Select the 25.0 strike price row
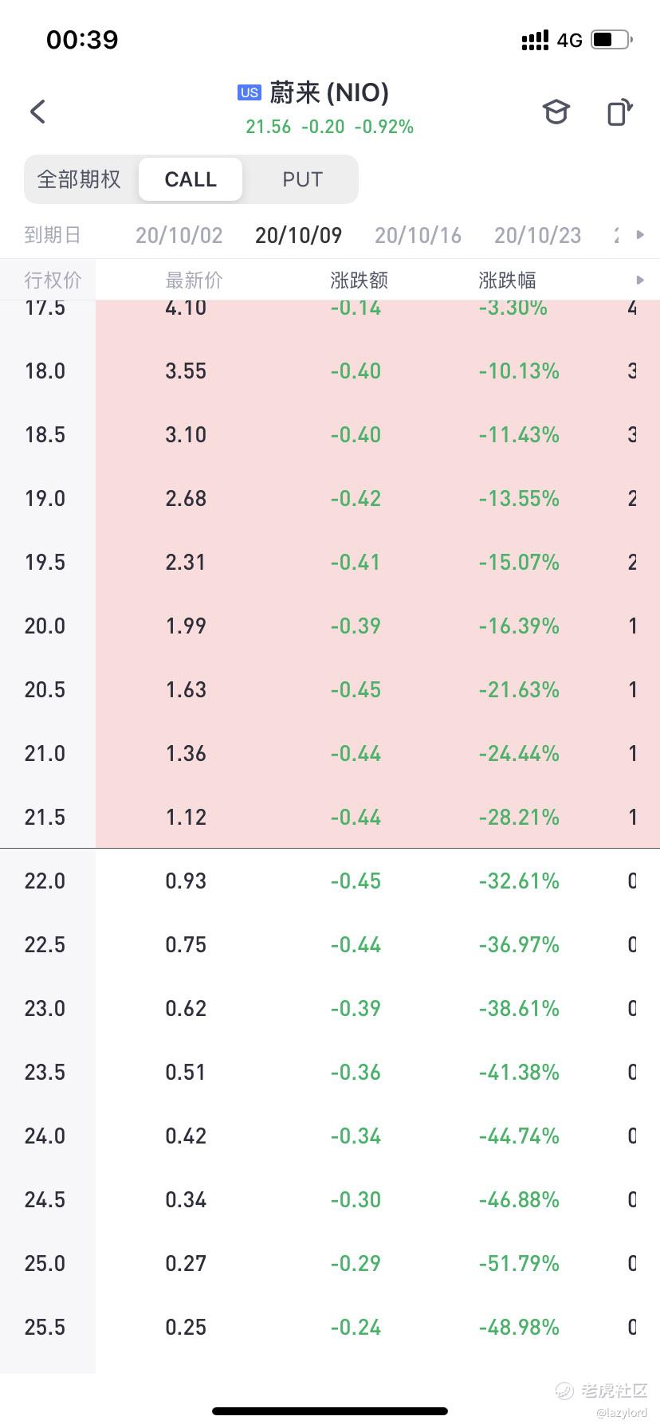660x1428 pixels. pos(330,1263)
